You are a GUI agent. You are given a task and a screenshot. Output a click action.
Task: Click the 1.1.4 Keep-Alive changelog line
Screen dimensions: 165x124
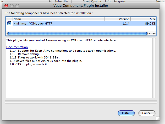63,51
